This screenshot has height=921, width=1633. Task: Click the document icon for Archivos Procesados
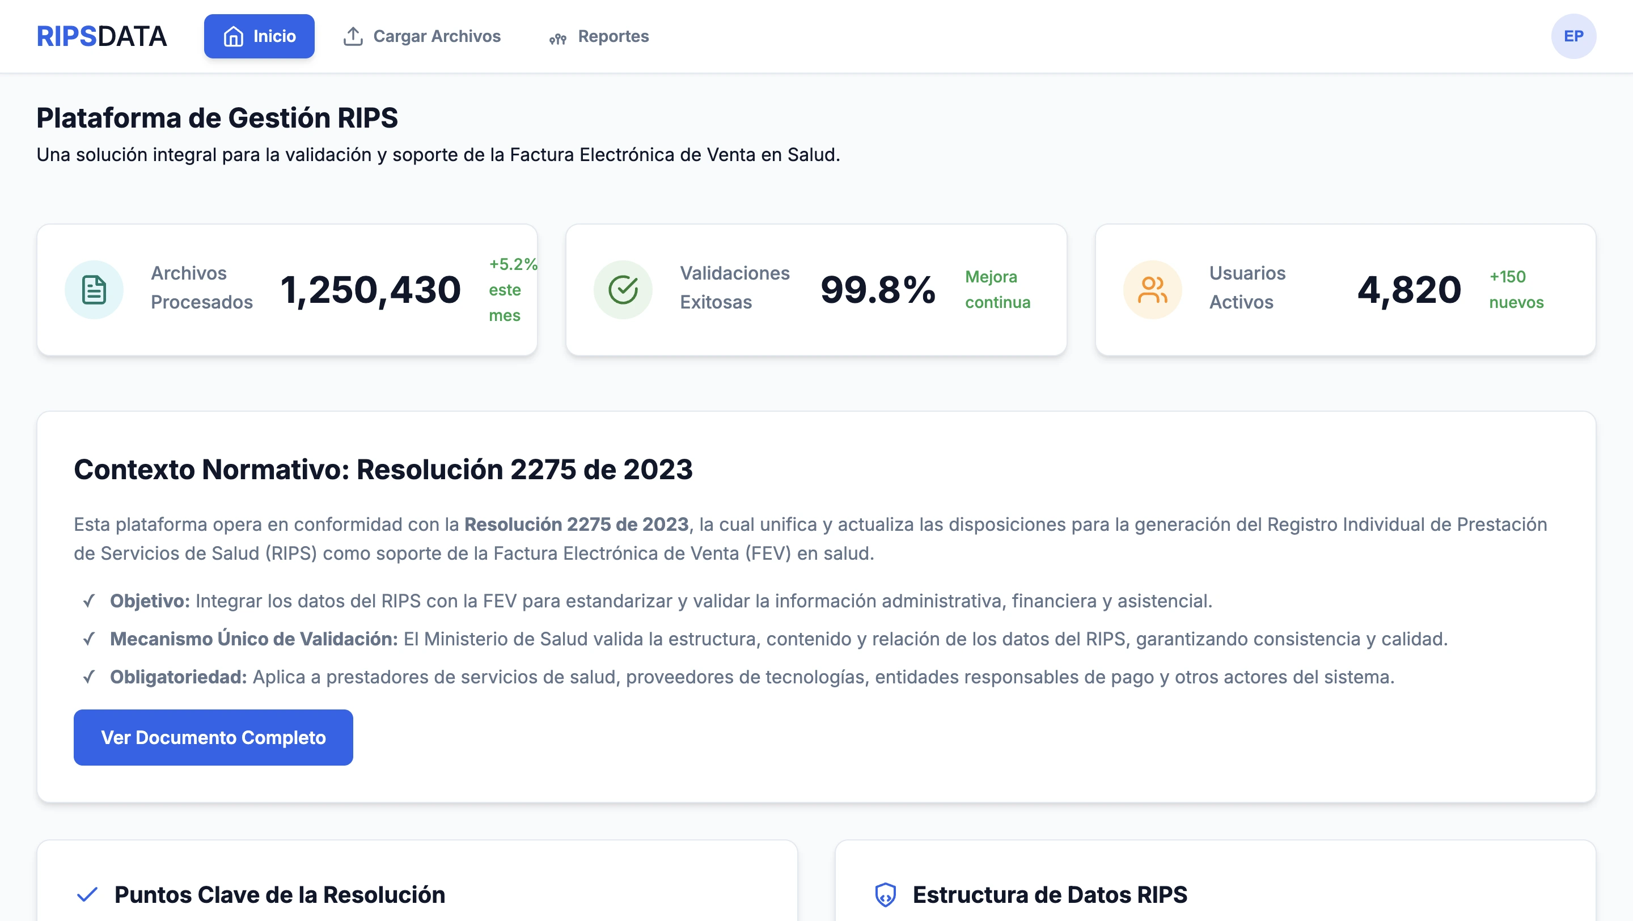pos(94,290)
